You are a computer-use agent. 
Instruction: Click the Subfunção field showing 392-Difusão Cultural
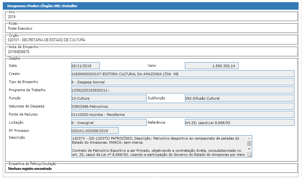click(240, 98)
